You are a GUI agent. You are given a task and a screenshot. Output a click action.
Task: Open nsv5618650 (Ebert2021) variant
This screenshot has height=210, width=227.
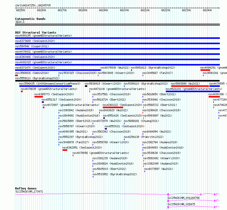click(x=159, y=94)
